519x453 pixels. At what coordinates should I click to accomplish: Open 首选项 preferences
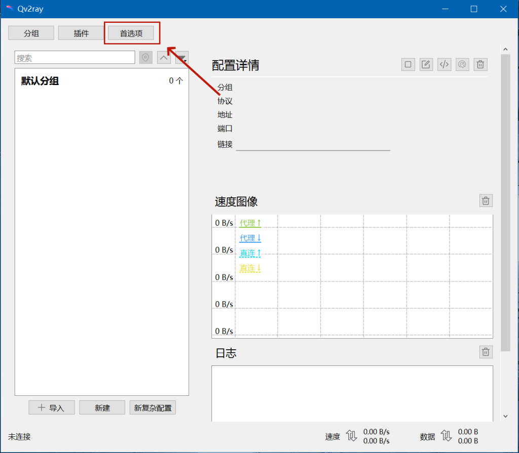pos(131,33)
